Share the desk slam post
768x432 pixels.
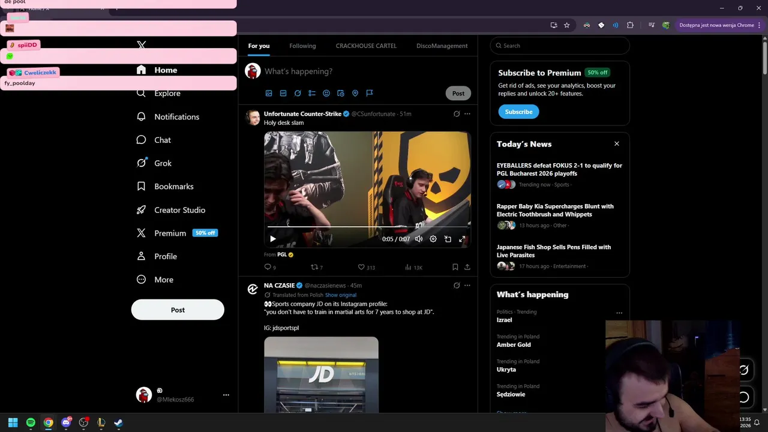coord(467,267)
